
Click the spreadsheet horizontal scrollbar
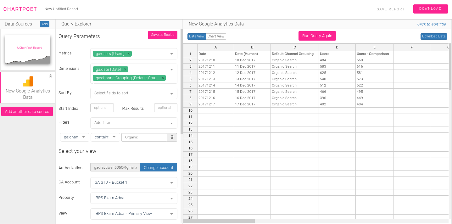(x=219, y=221)
